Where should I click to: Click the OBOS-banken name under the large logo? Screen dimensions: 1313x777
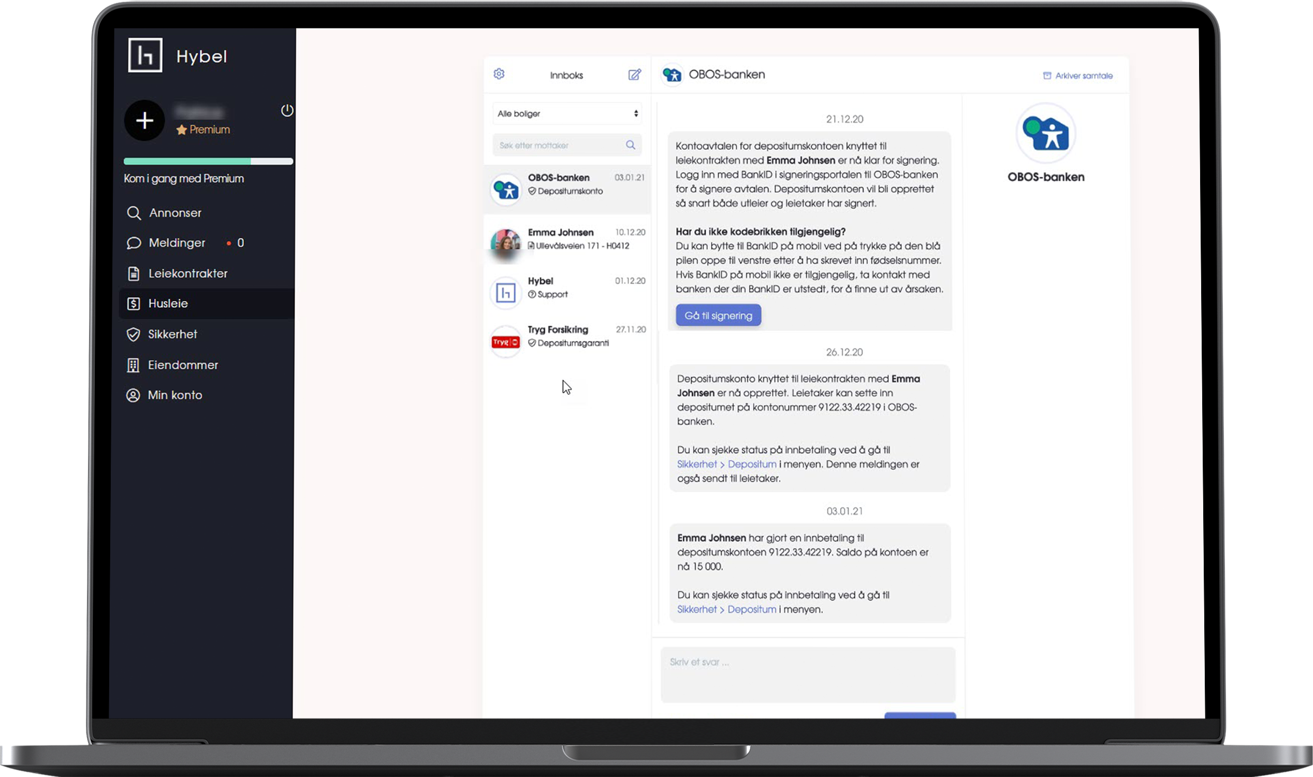[1046, 177]
